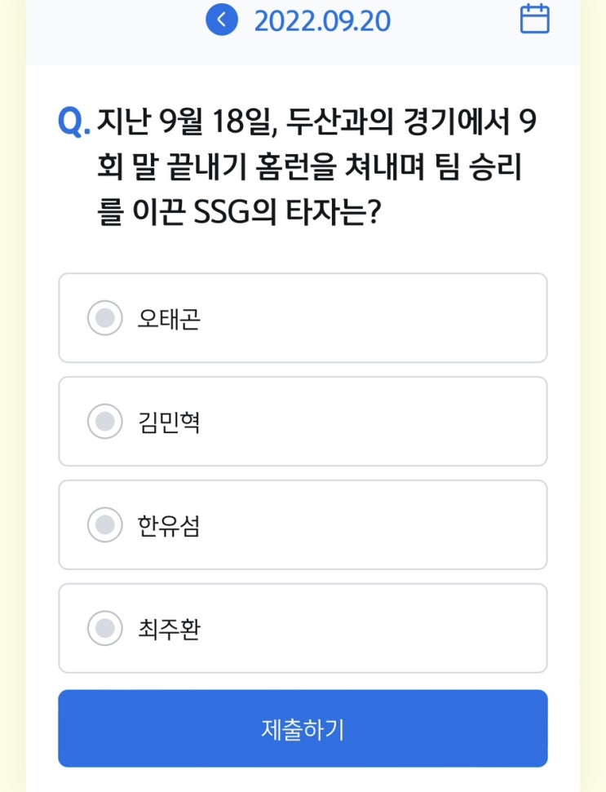Image resolution: width=606 pixels, height=792 pixels.
Task: Tap the 김민혁 answer name text
Action: click(x=169, y=423)
